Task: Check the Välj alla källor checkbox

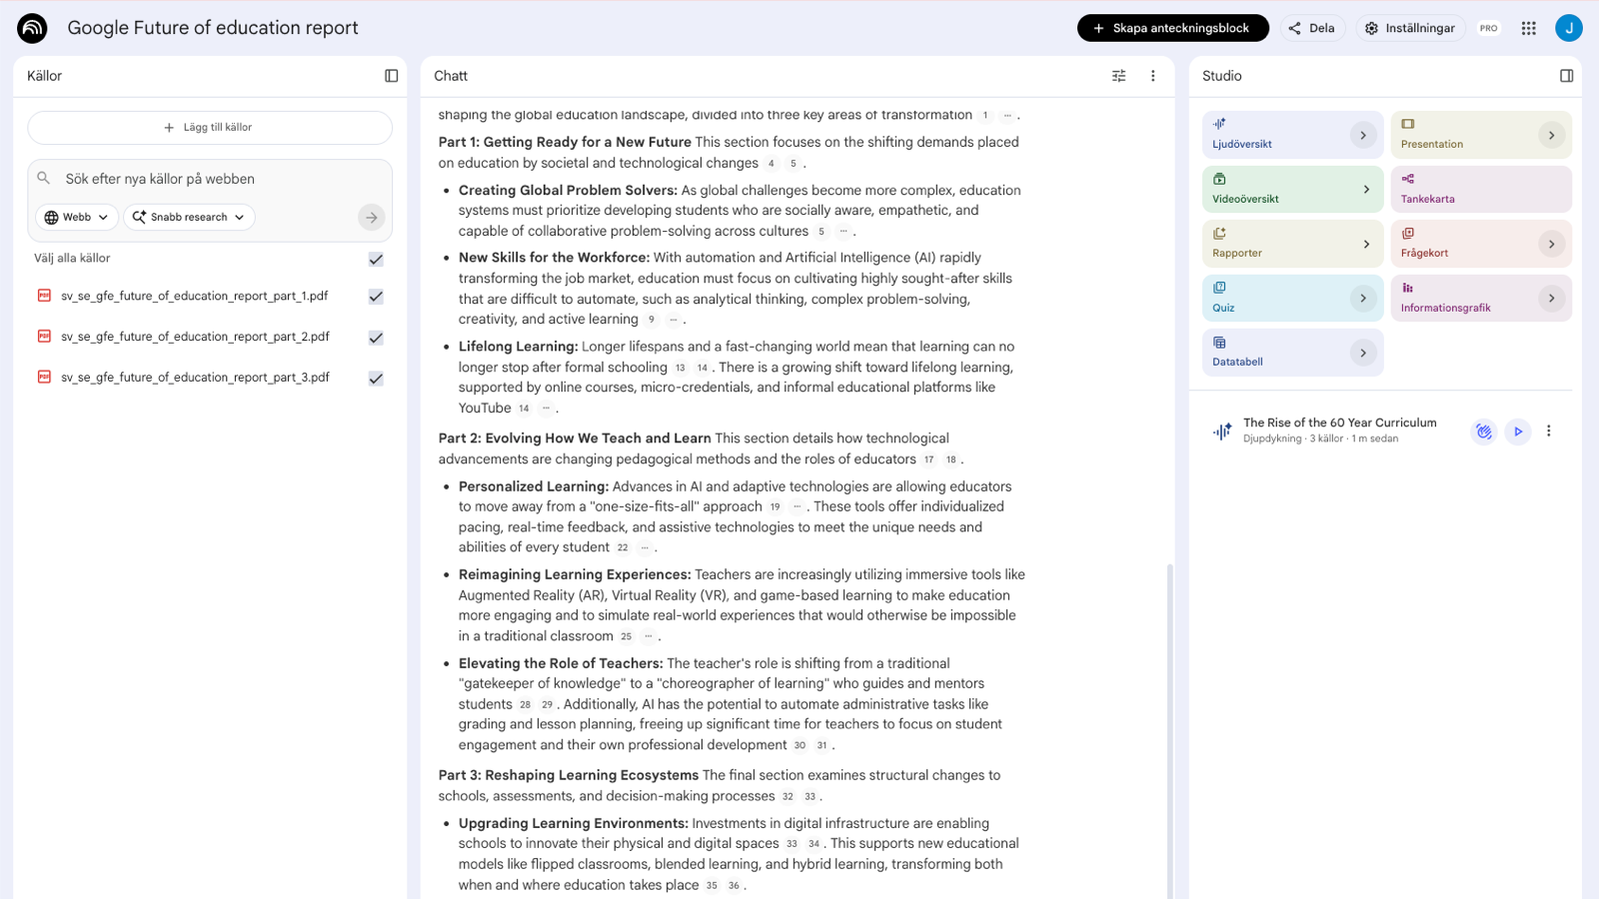Action: click(x=376, y=258)
